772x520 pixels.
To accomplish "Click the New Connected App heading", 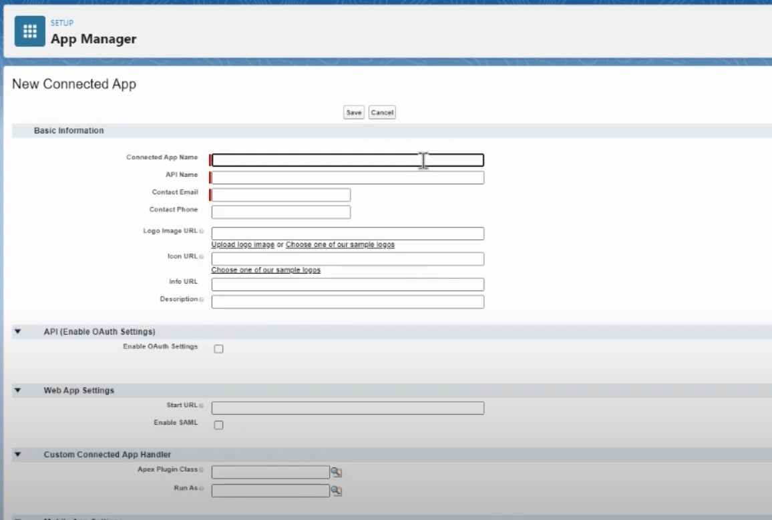I will click(74, 84).
